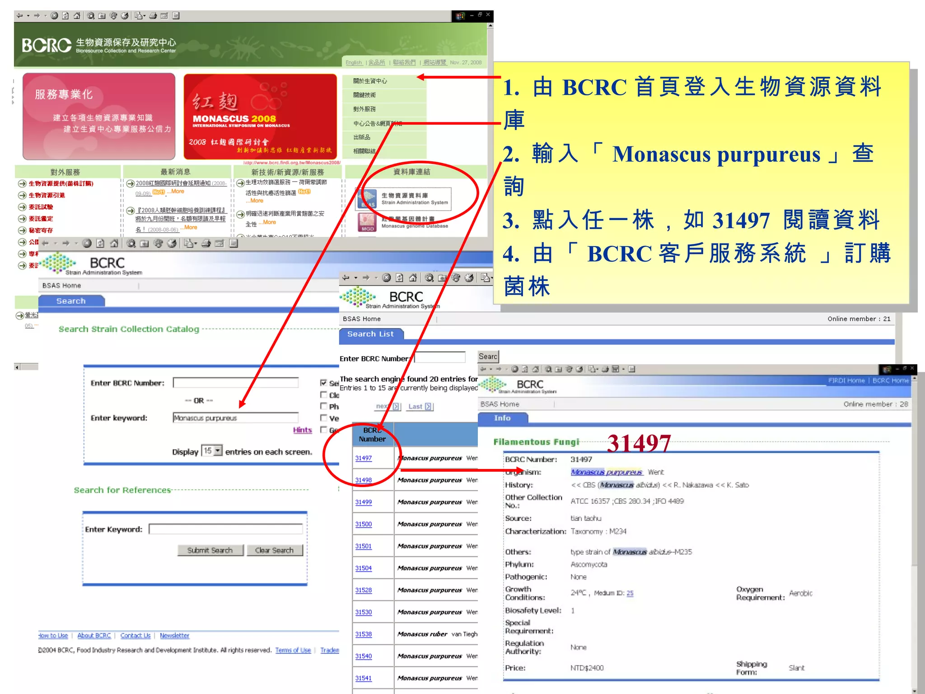The height and width of the screenshot is (694, 925).
Task: Open Back history dropdown in Search catalog window toolbar
Action: point(56,244)
